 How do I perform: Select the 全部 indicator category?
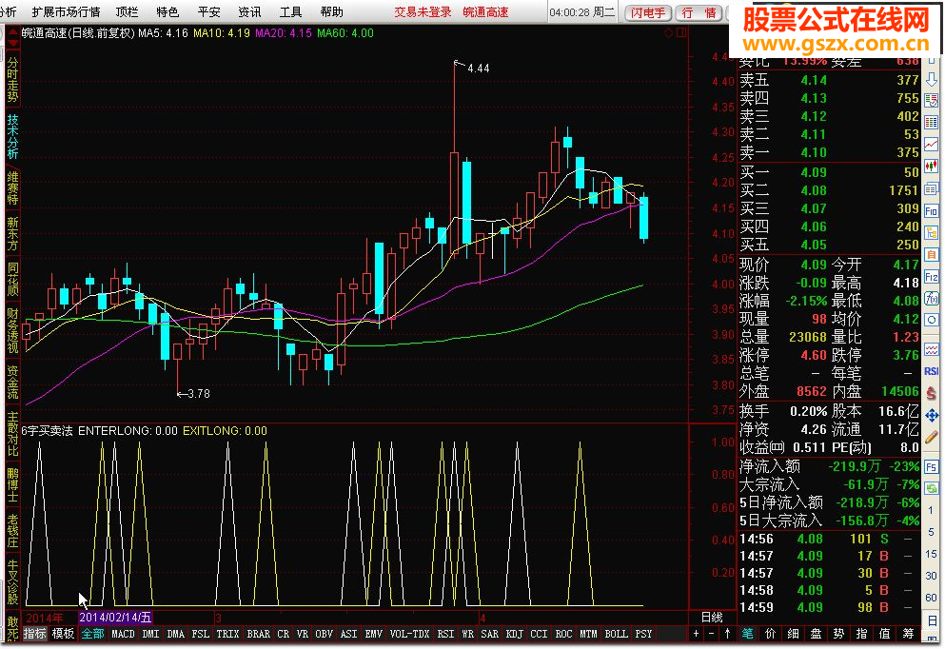tap(93, 634)
